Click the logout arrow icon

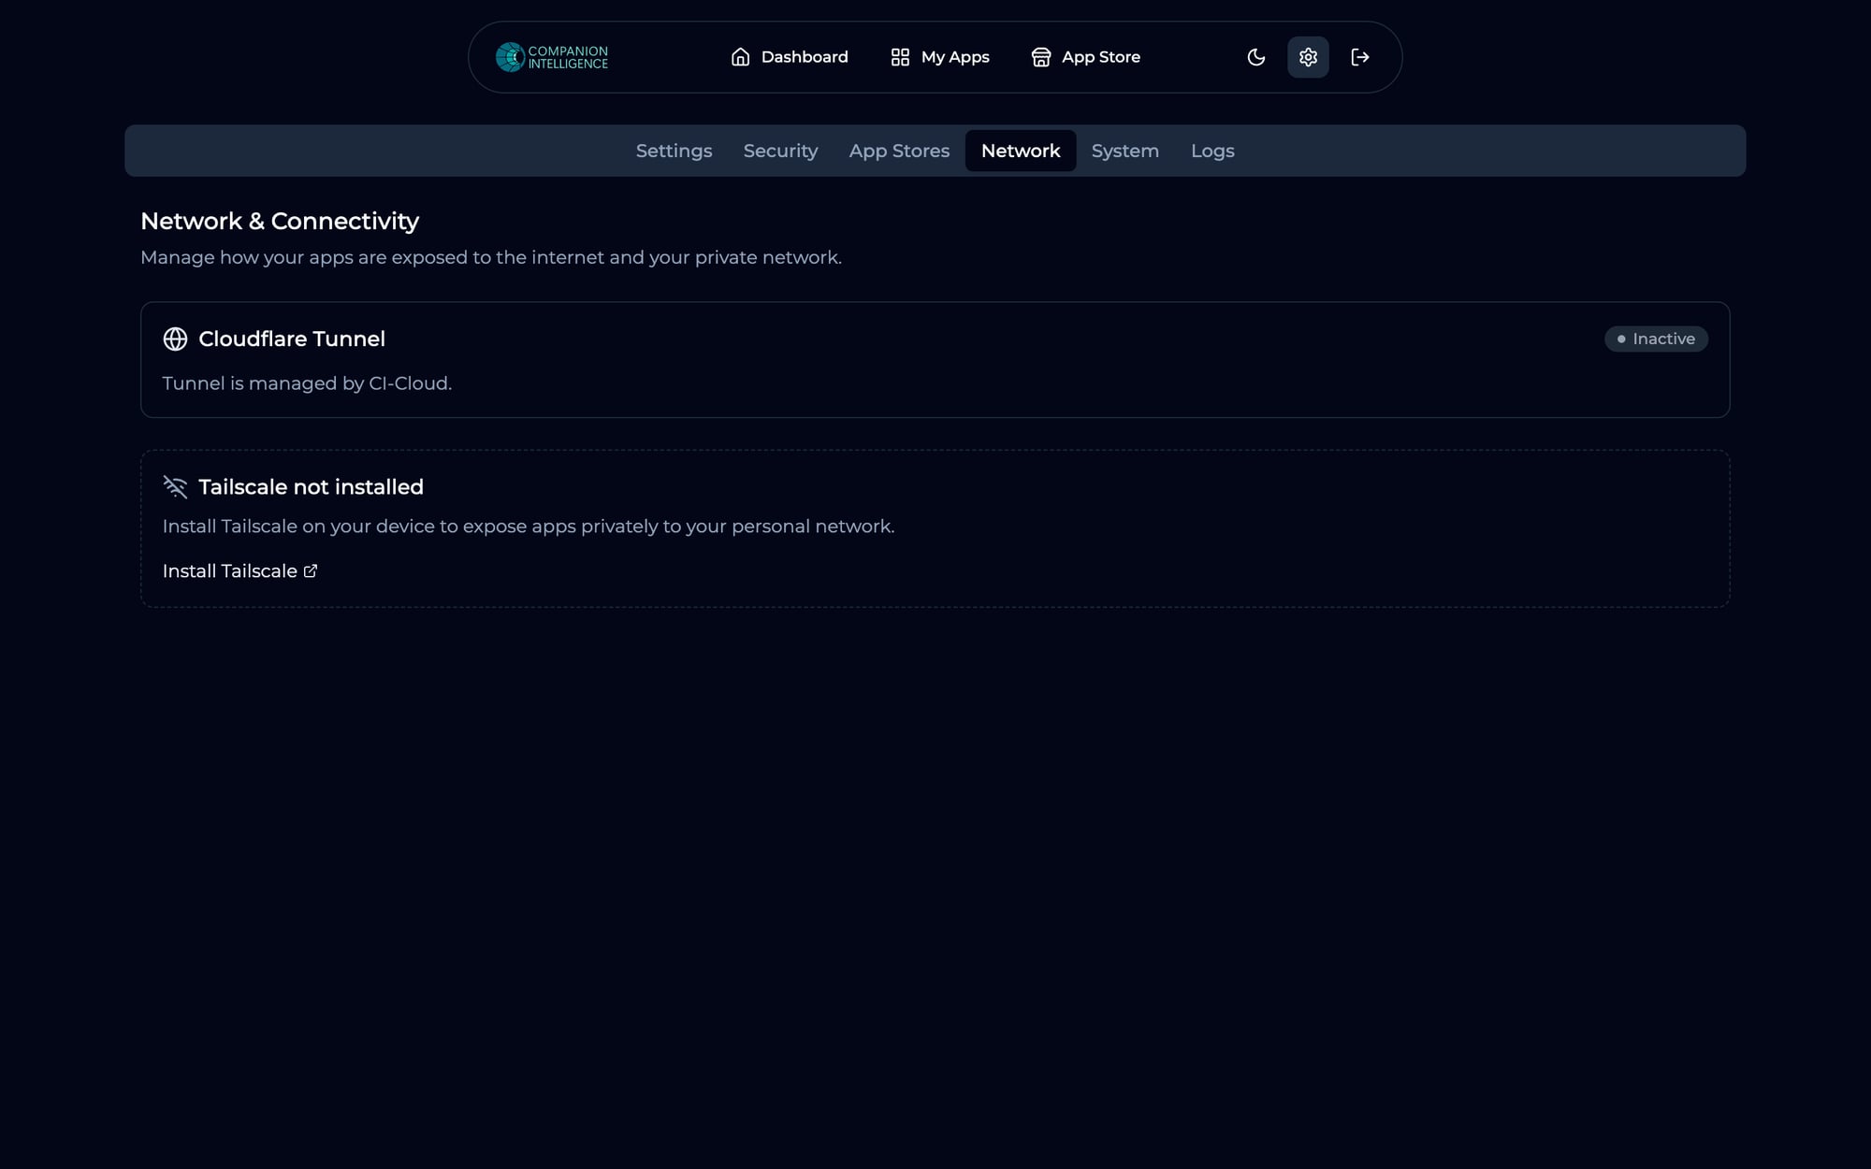tap(1360, 57)
